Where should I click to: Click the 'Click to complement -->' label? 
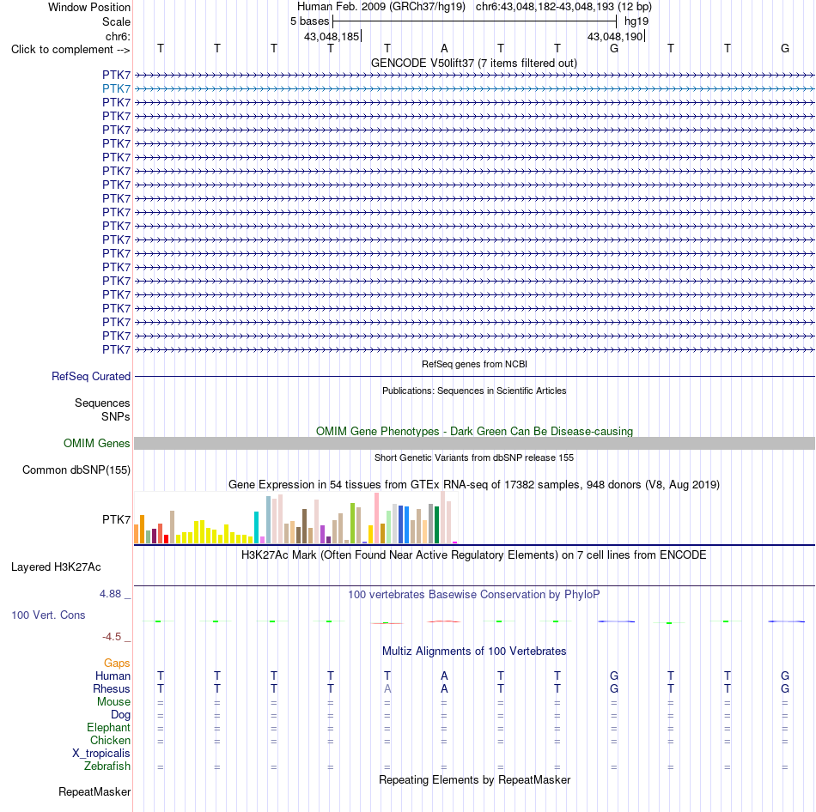tap(70, 50)
